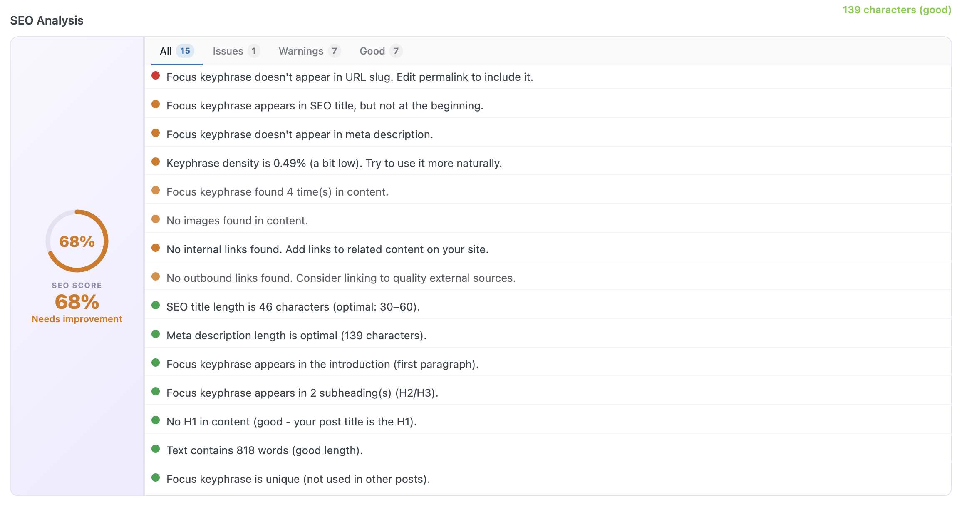Screen dimensions: 962x527
Task: Click the count badge on the Warnings tab
Action: (335, 51)
